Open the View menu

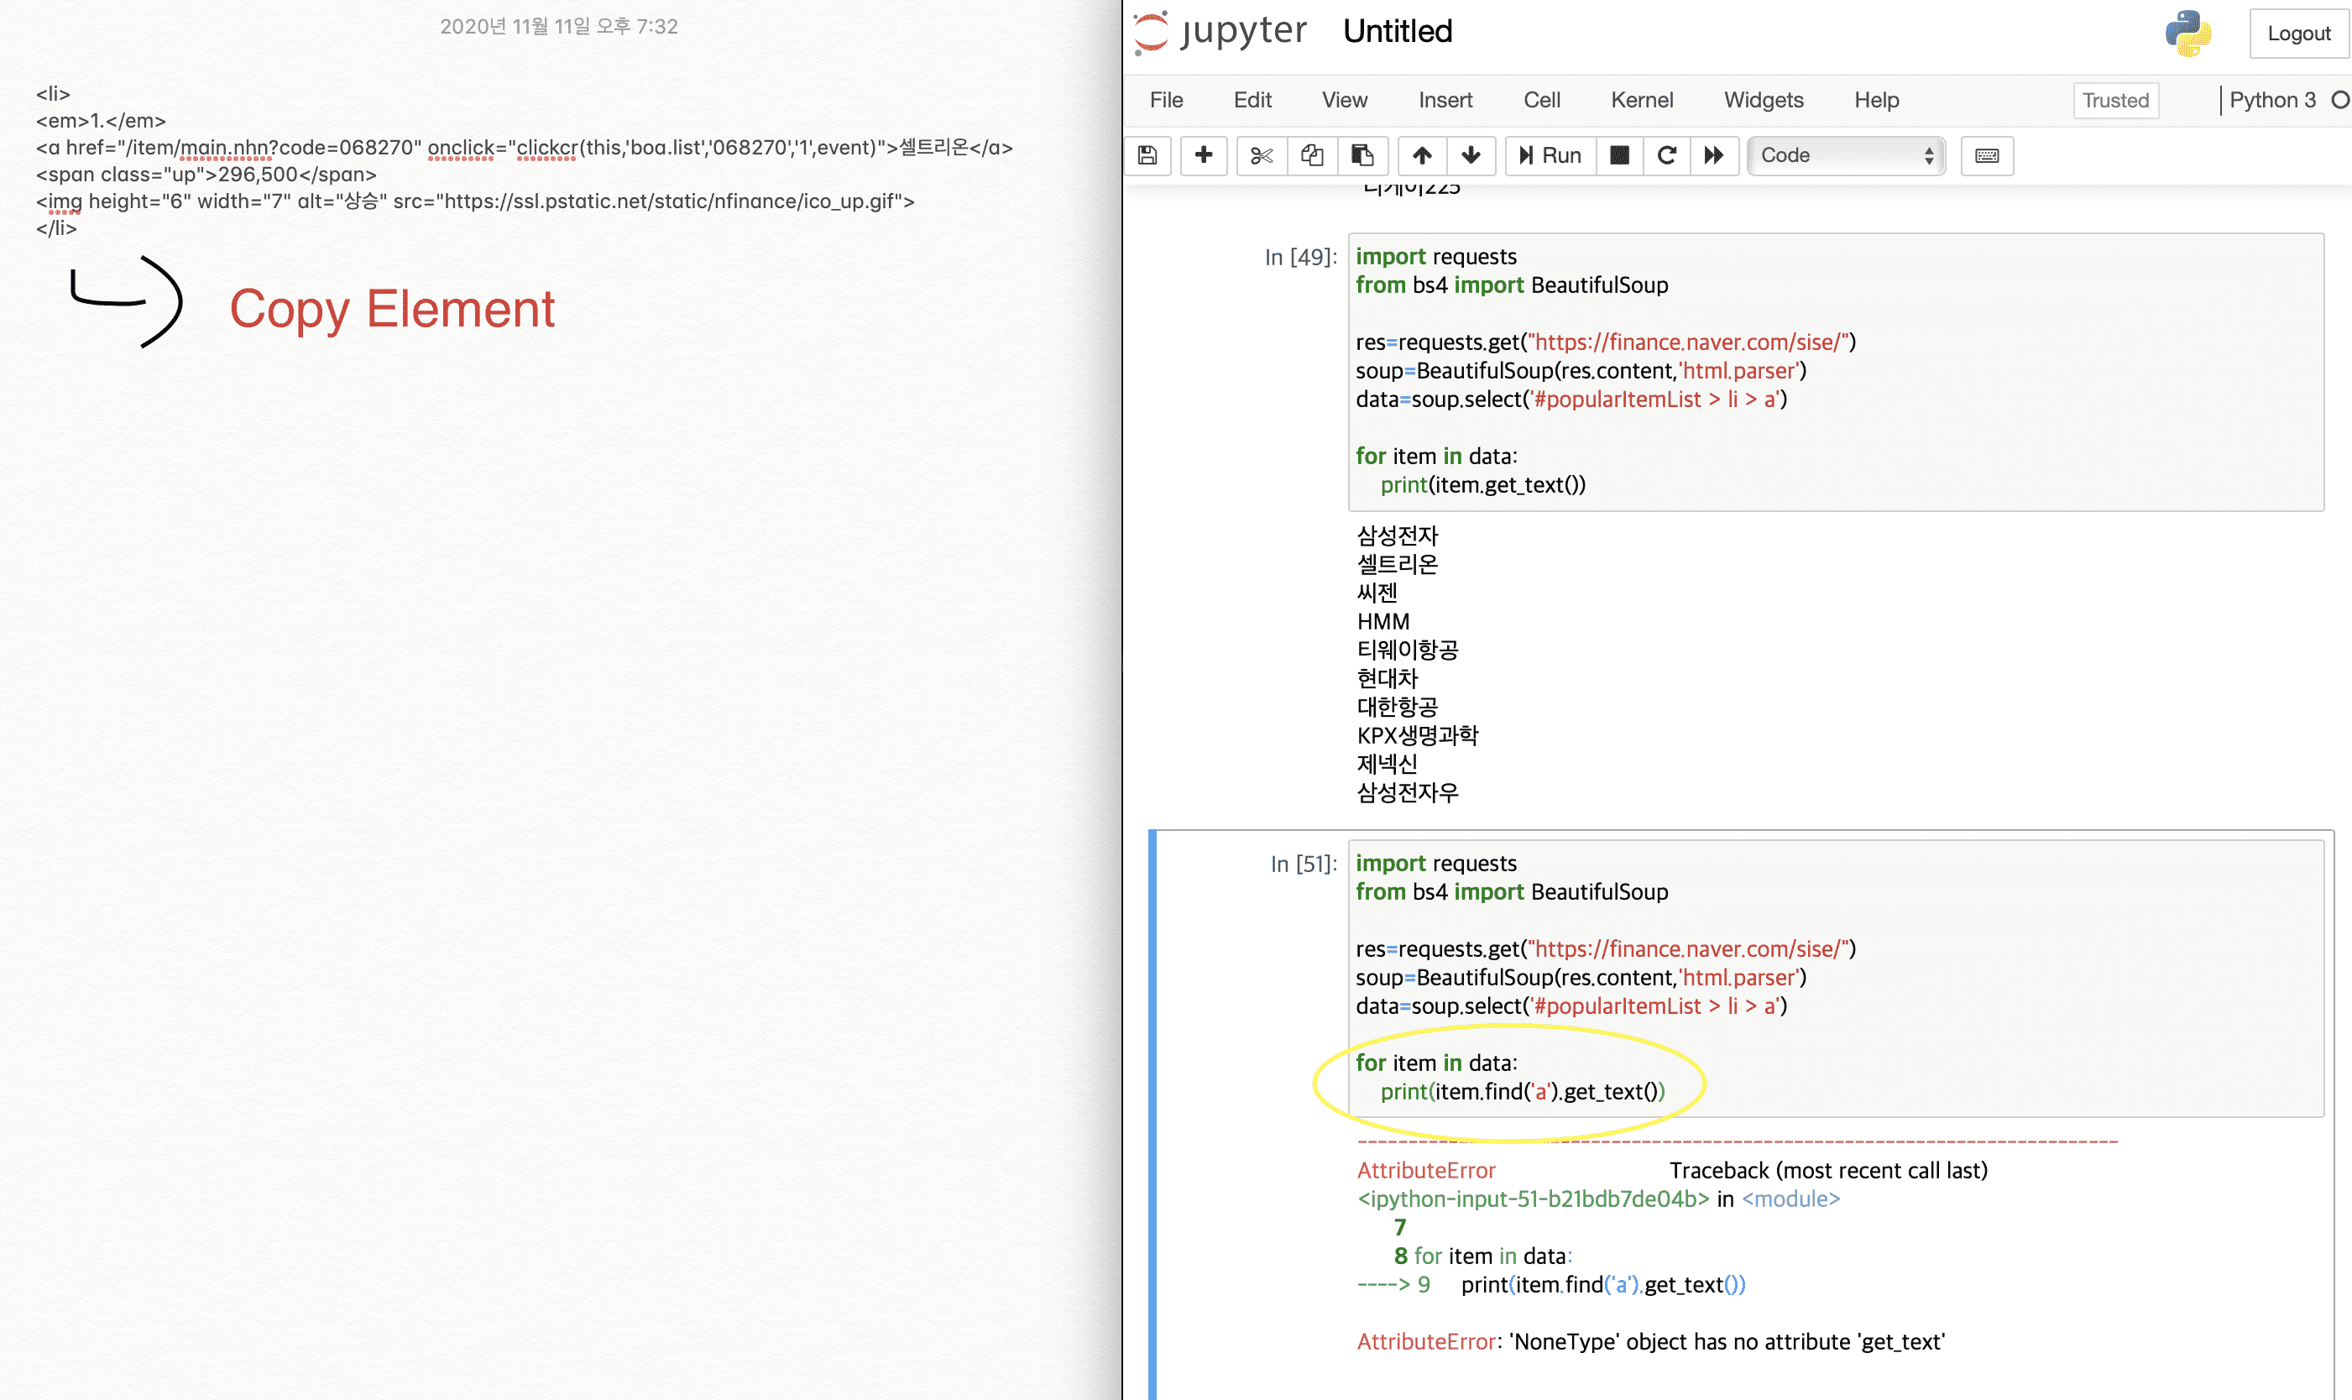pos(1344,100)
